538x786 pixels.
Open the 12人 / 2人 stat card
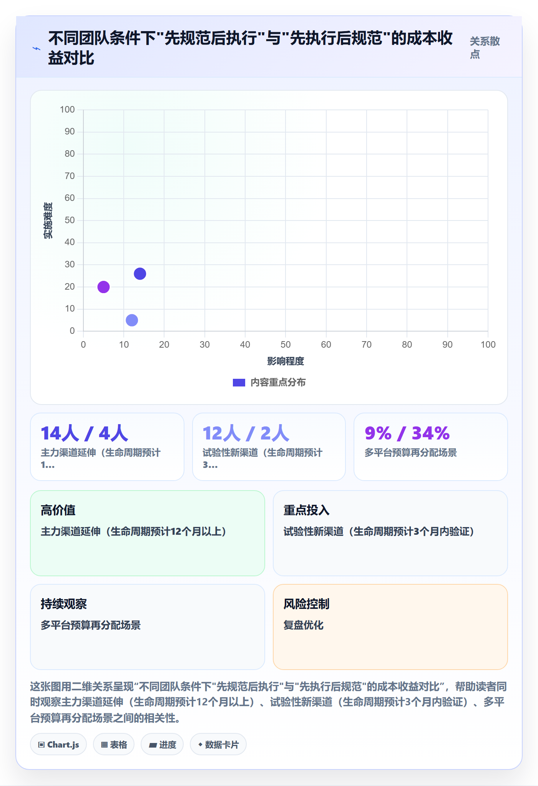pos(269,447)
